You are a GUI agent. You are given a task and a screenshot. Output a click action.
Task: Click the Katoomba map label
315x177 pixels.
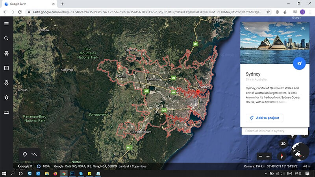tap(67, 70)
